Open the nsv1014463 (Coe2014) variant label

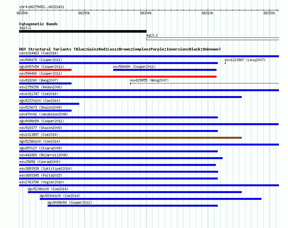click(39, 53)
